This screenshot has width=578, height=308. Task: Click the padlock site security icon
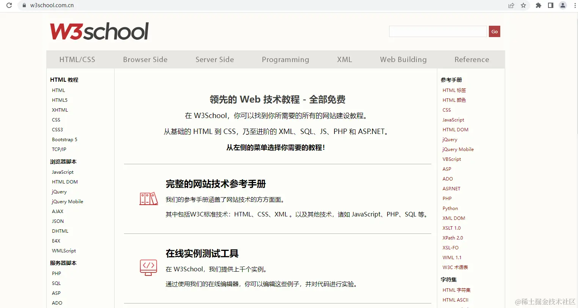point(24,5)
